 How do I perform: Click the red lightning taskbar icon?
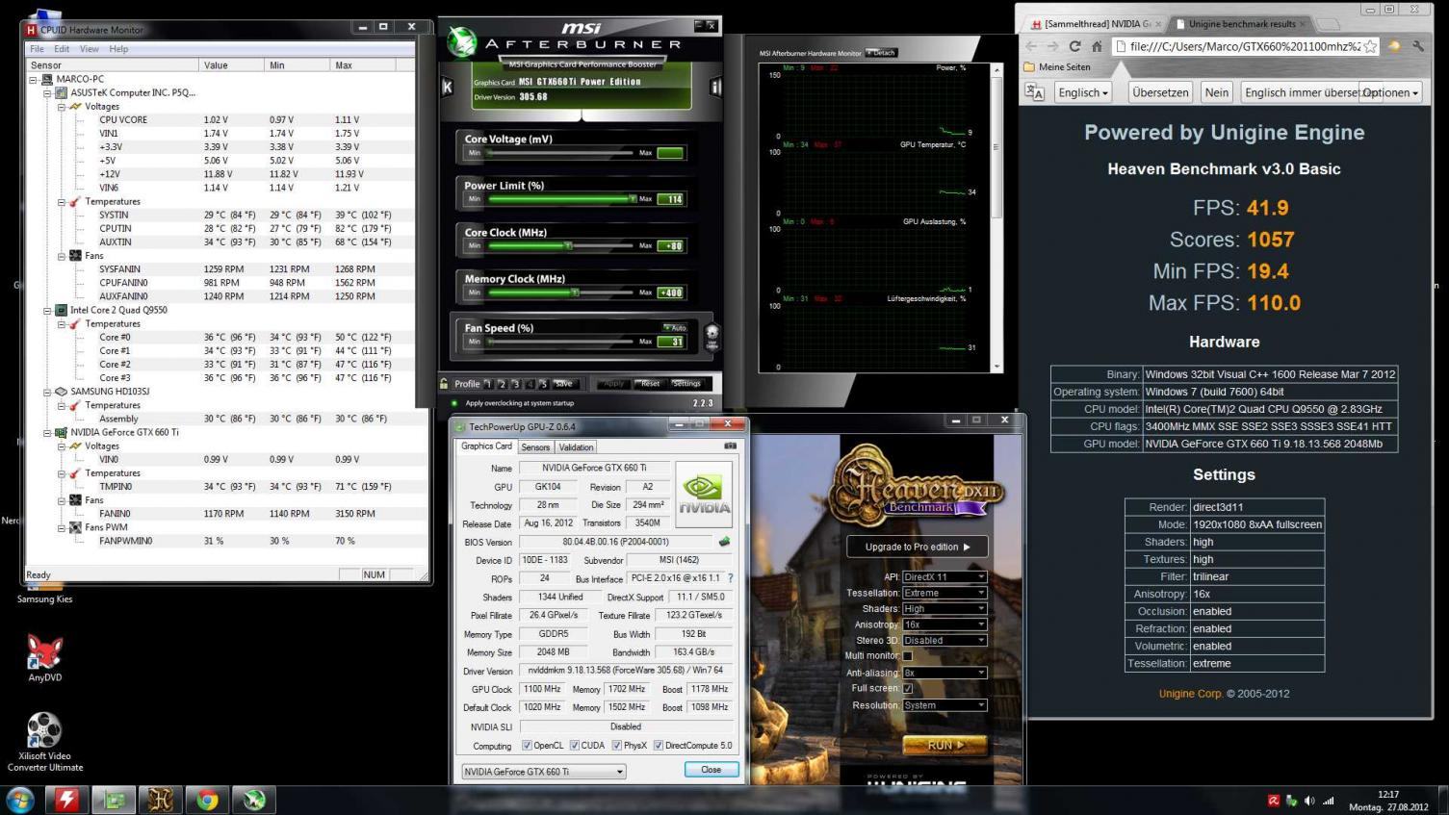66,800
